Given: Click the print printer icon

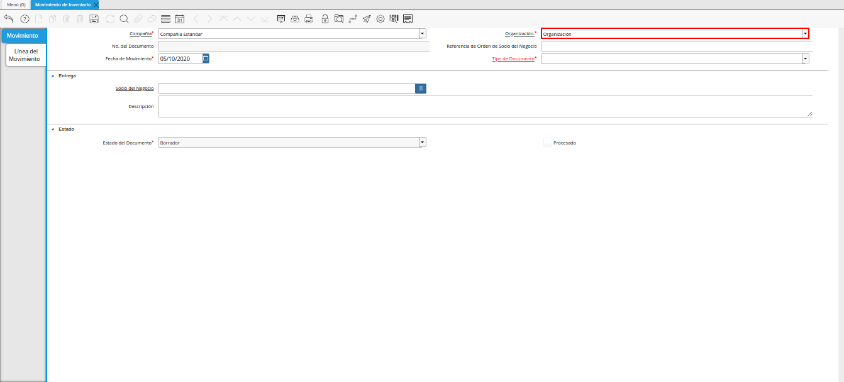Looking at the screenshot, I should point(309,19).
